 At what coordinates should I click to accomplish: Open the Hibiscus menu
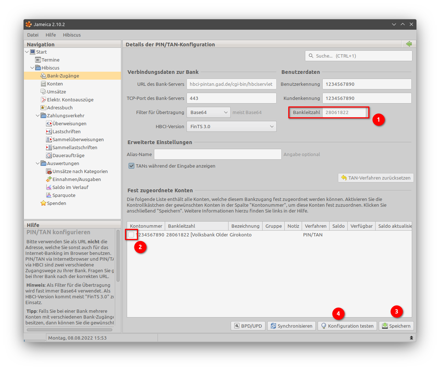tap(72, 35)
